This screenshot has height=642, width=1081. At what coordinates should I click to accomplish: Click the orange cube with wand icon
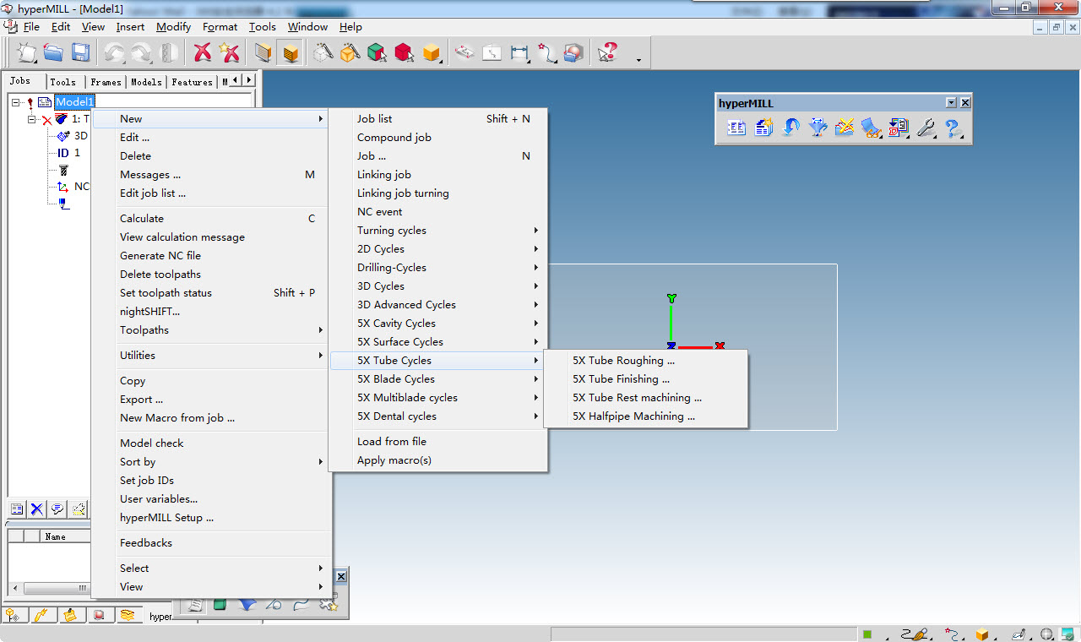point(350,53)
